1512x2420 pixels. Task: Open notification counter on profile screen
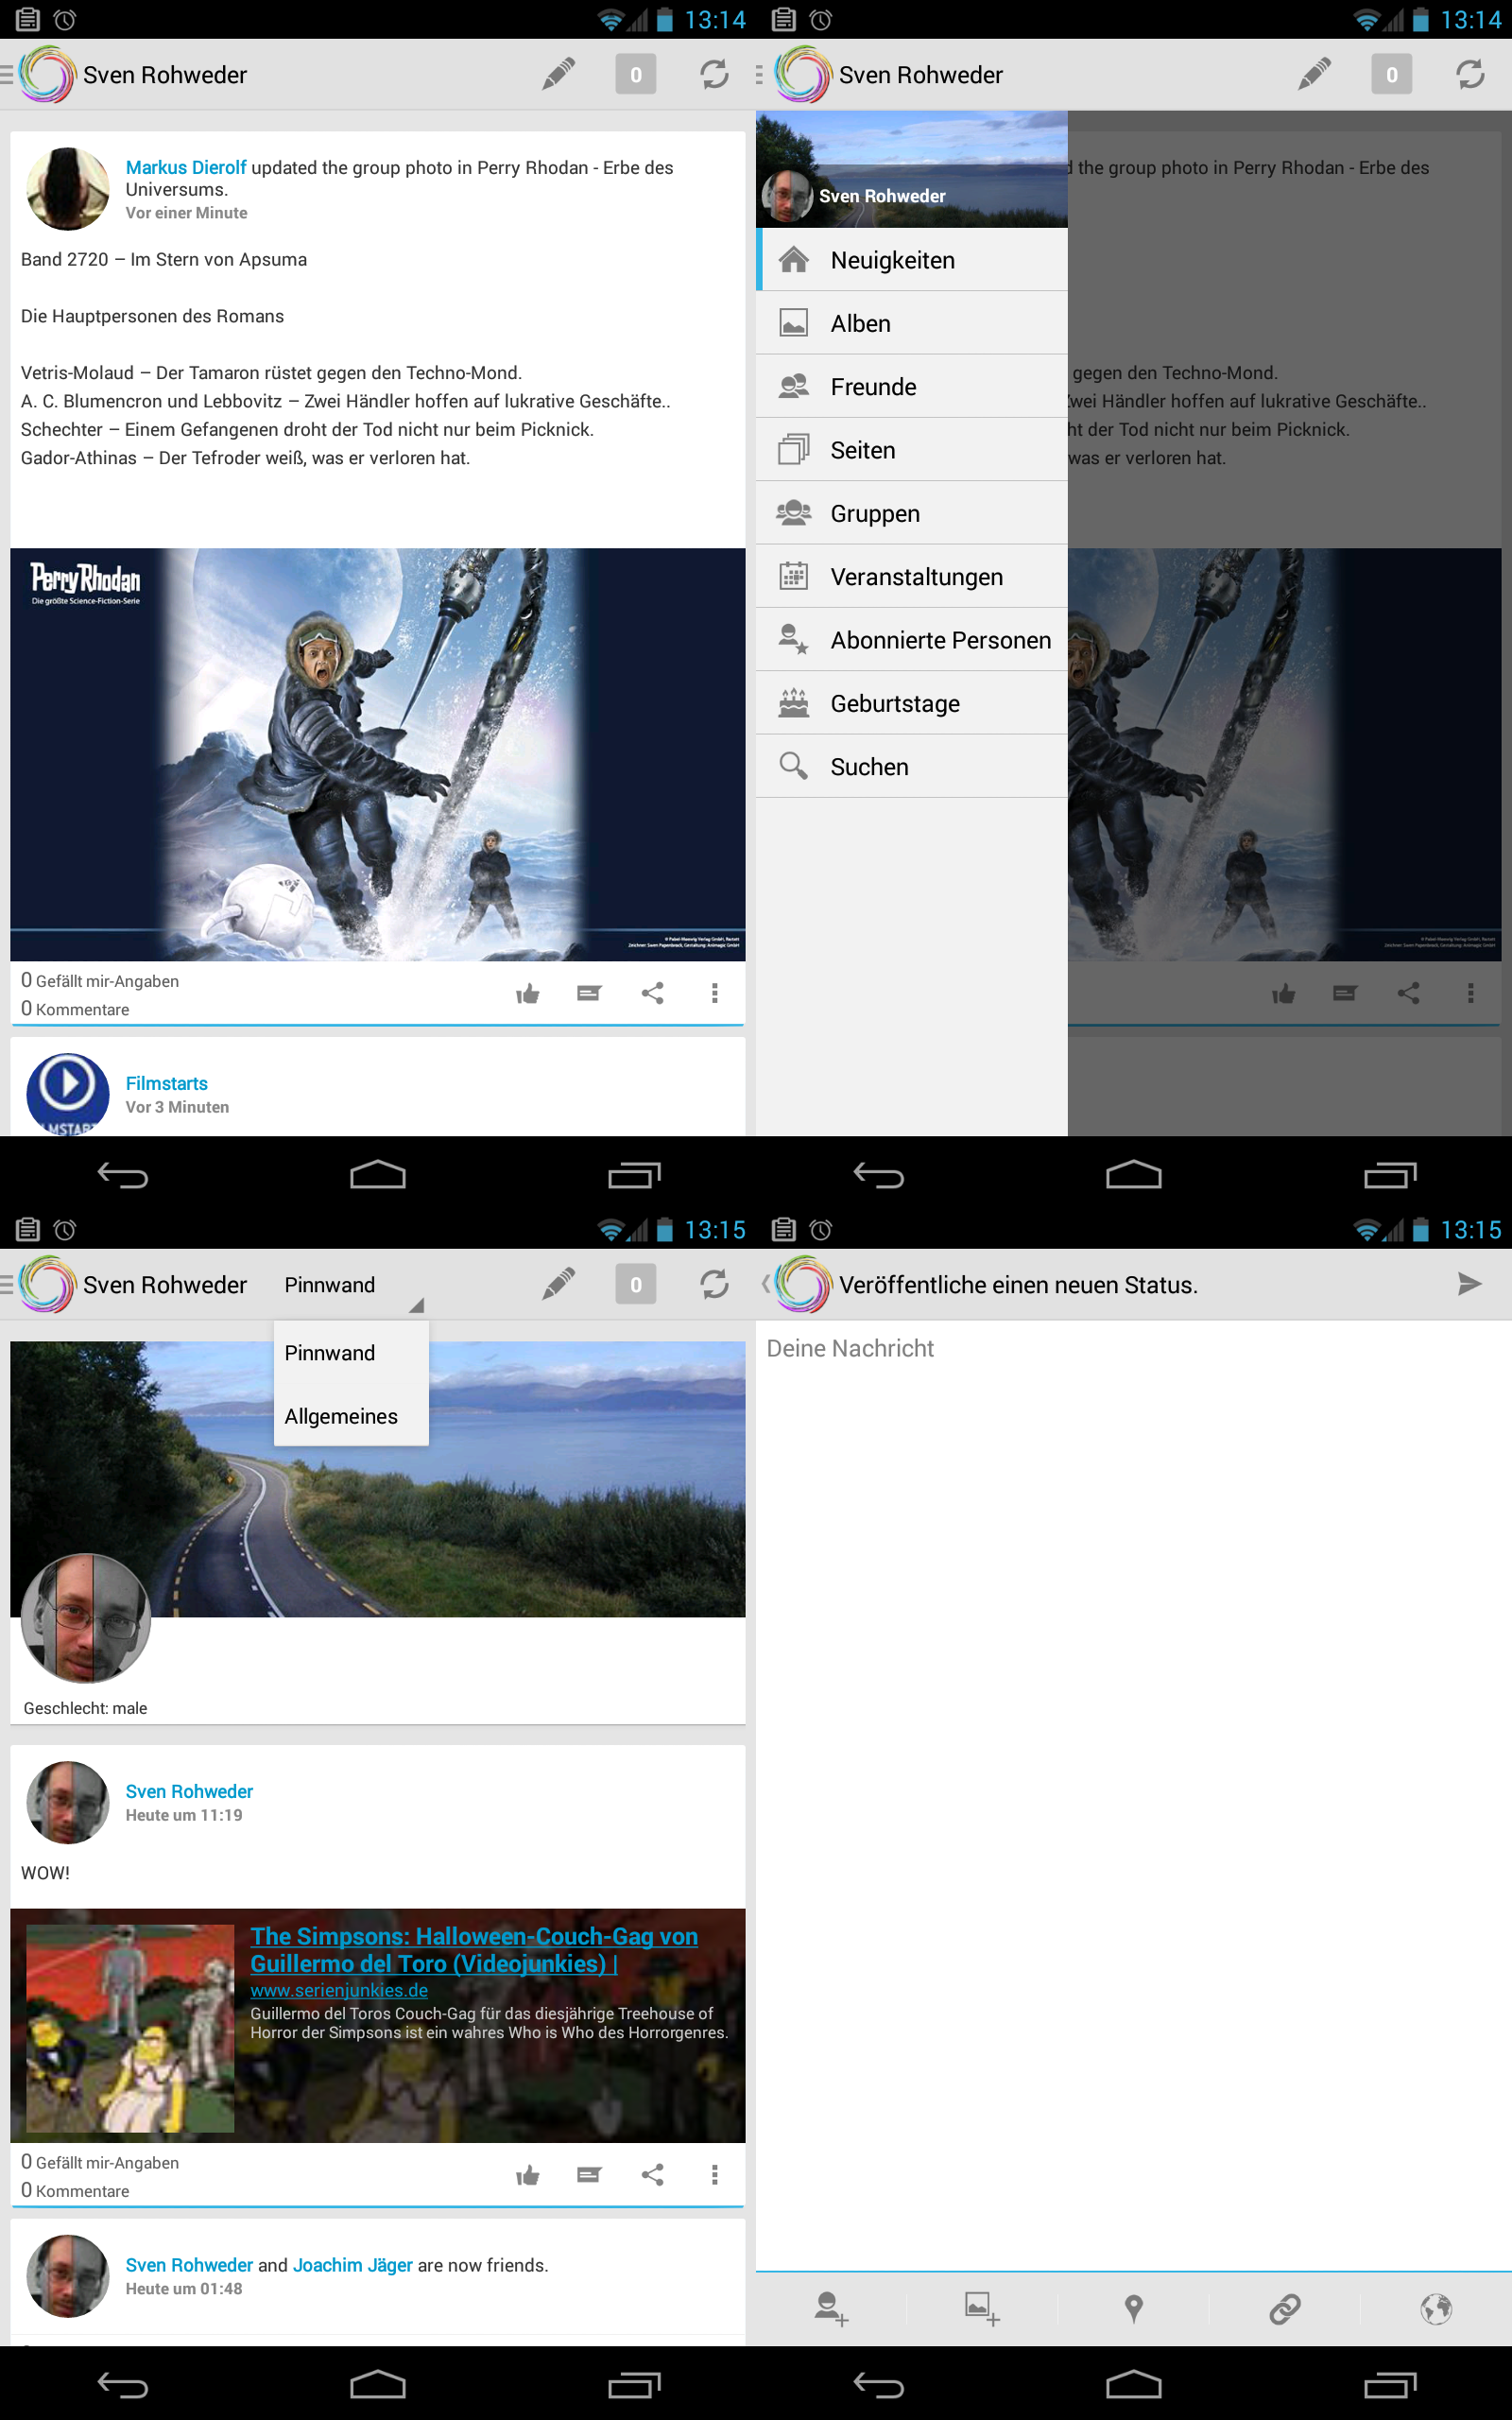click(x=635, y=1284)
